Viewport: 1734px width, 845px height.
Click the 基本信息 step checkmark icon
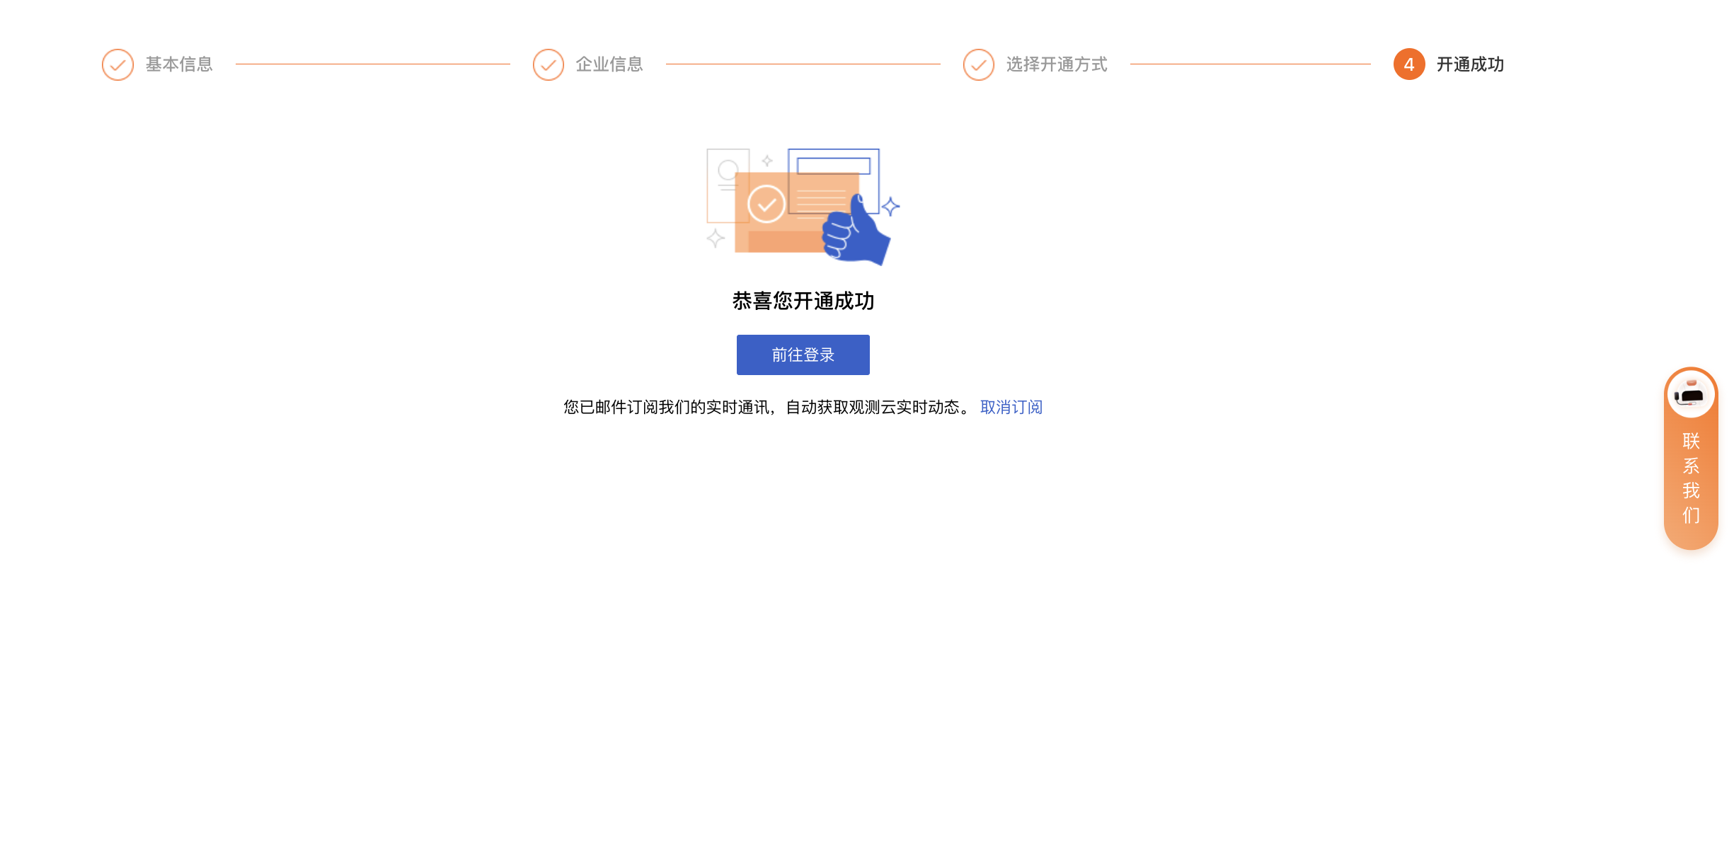(117, 64)
